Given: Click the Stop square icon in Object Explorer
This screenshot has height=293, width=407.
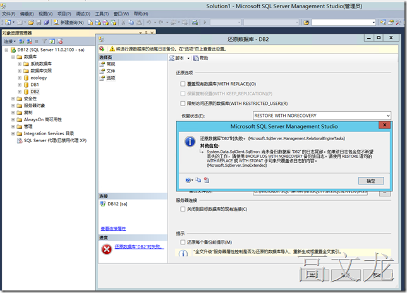Looking at the screenshot, I should [37, 41].
